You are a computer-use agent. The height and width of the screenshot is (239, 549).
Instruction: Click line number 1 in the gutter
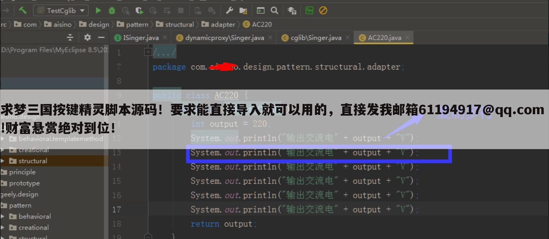coord(119,53)
